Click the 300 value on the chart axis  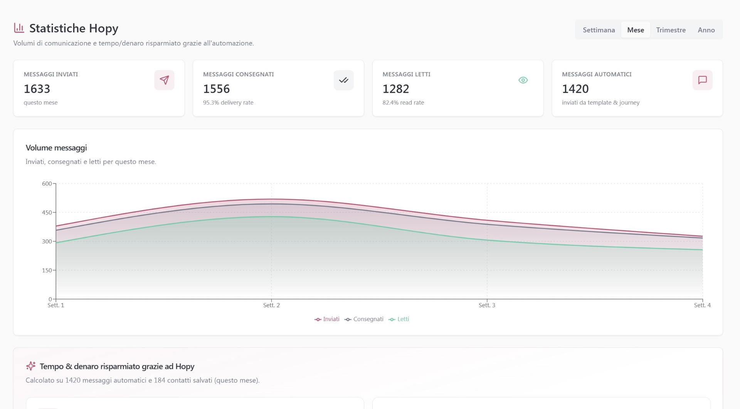pyautogui.click(x=47, y=241)
